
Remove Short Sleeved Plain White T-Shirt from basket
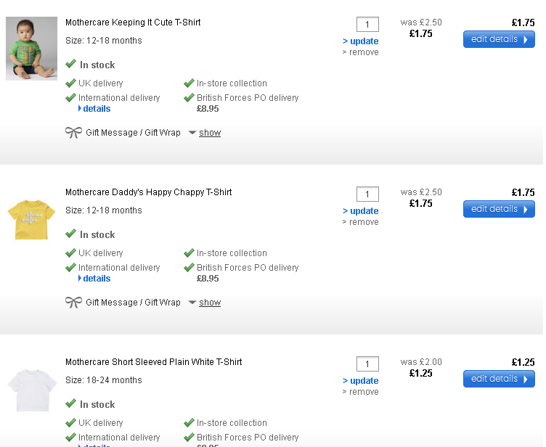click(x=363, y=392)
